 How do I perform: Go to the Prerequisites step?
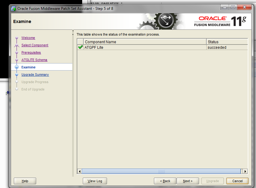tap(31, 52)
